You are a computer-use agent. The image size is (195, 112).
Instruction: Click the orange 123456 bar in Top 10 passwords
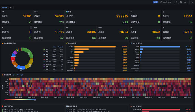point(95,47)
